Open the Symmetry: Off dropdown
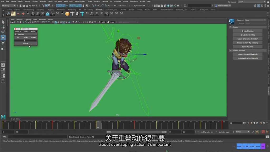This screenshot has width=270, height=152. pyautogui.click(x=140, y=6)
